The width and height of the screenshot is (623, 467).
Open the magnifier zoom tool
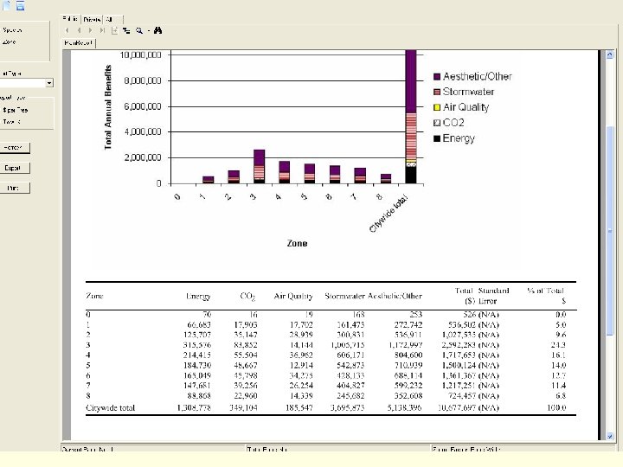point(139,30)
